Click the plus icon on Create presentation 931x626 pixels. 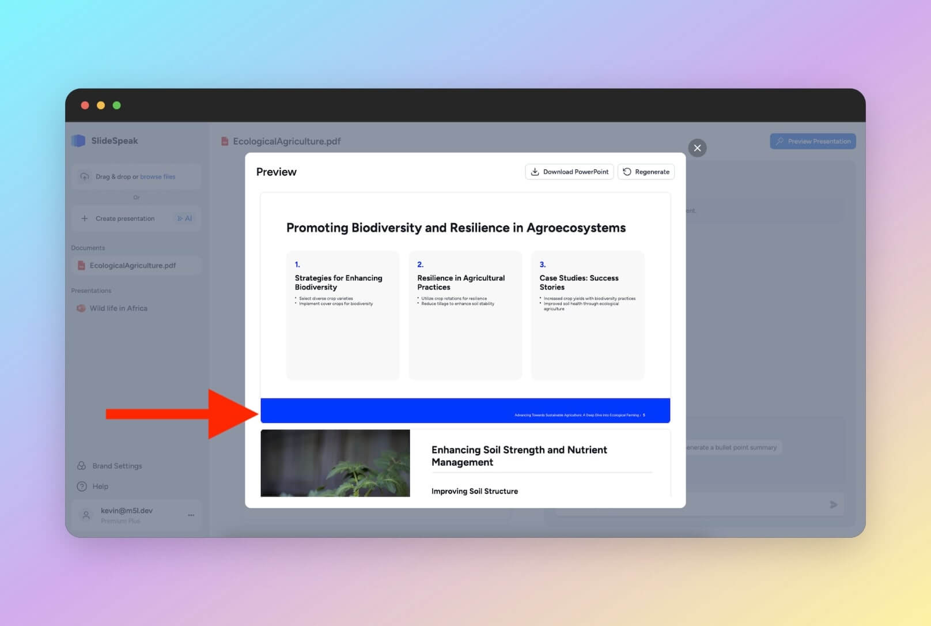(x=85, y=218)
